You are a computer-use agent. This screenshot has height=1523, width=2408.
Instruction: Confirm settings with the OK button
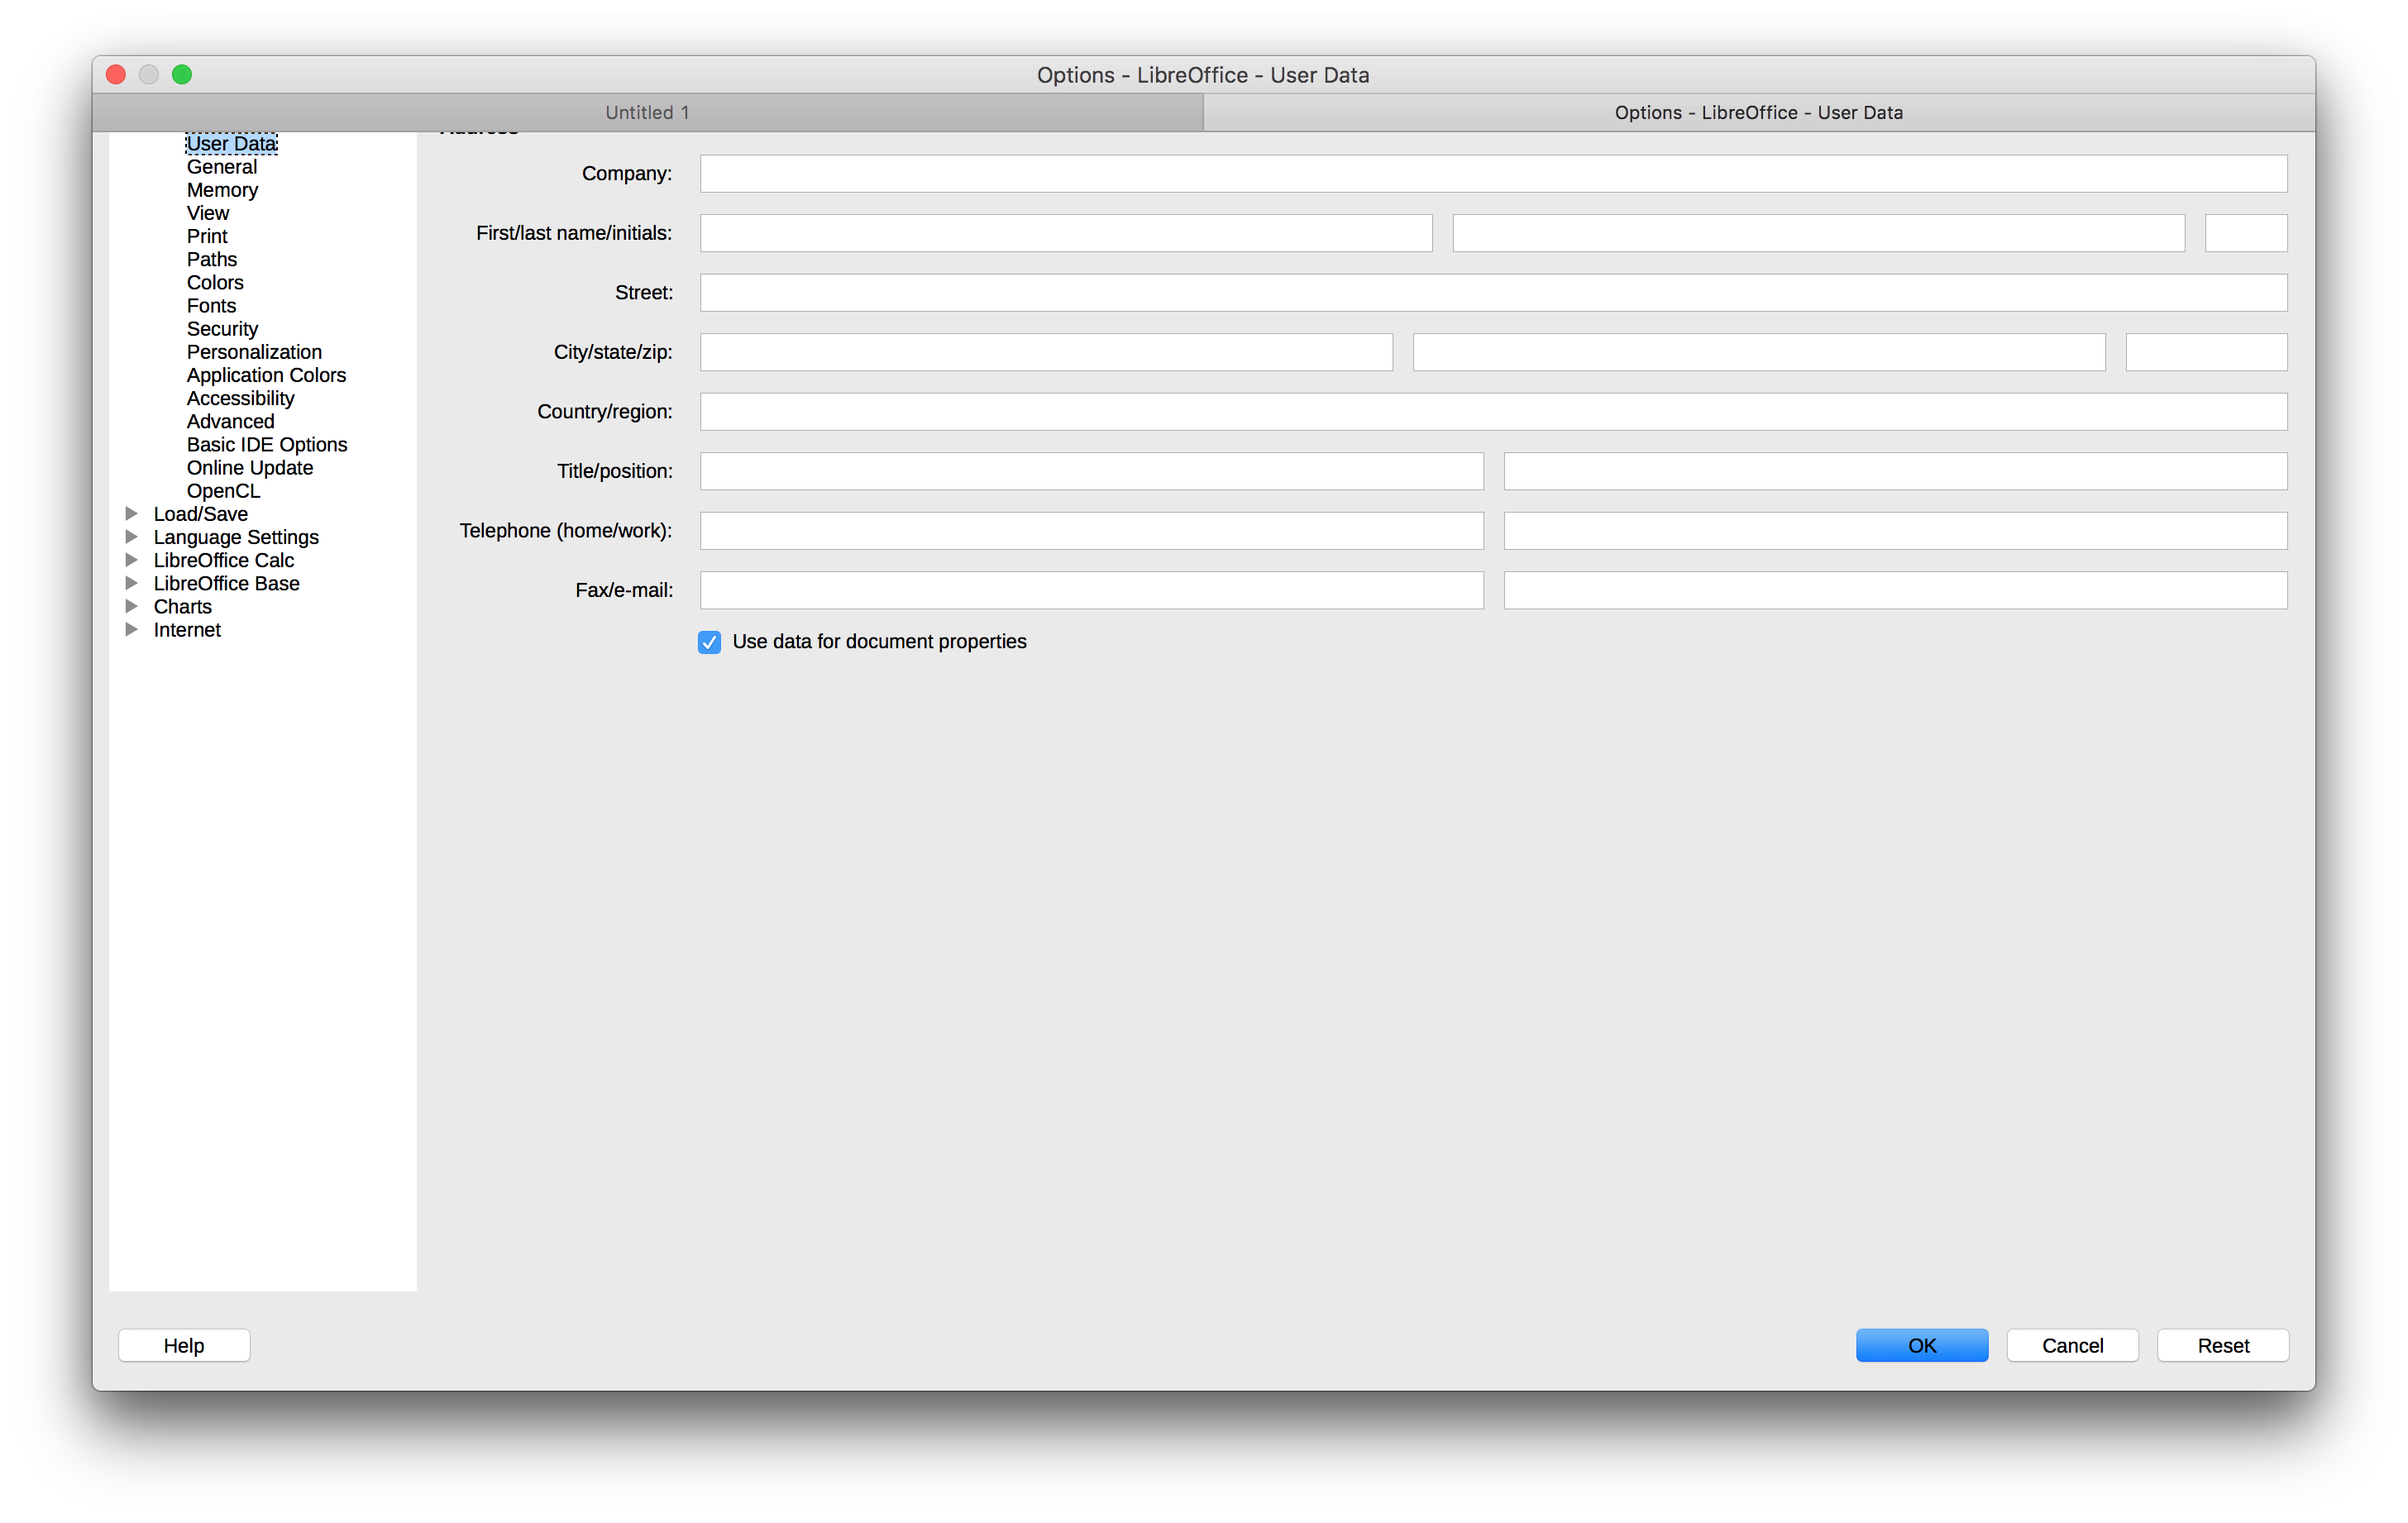[1922, 1345]
